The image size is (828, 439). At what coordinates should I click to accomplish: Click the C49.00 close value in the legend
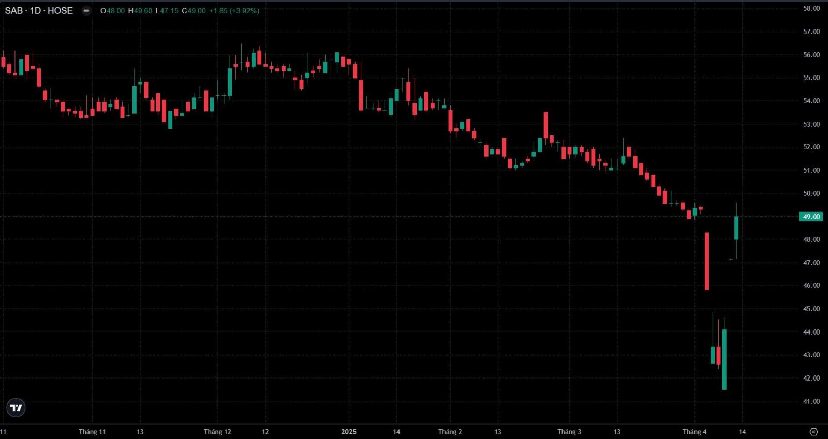tap(194, 11)
